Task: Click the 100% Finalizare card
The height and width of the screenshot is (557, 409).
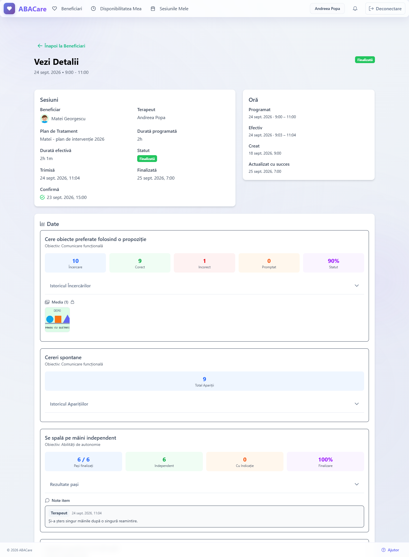Action: tap(325, 462)
